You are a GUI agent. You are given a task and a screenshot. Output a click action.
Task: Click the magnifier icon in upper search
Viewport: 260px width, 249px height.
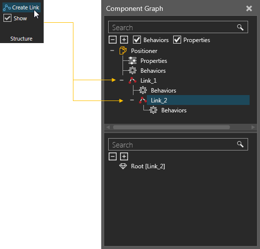[x=240, y=27]
